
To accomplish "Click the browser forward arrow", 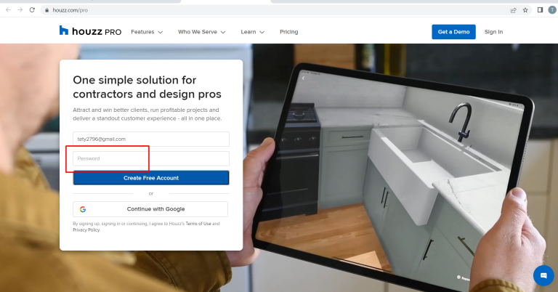I will click(x=20, y=10).
